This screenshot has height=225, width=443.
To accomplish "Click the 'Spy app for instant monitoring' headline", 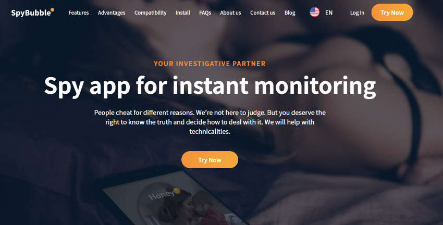I will tap(210, 86).
